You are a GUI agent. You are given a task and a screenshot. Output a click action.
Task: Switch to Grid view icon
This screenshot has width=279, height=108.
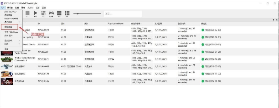tap(67, 13)
